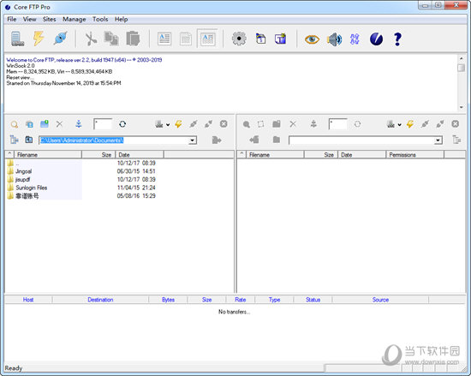This screenshot has height=376, width=471.
Task: Expand local pane drive dropdown arrow
Action: click(x=168, y=124)
